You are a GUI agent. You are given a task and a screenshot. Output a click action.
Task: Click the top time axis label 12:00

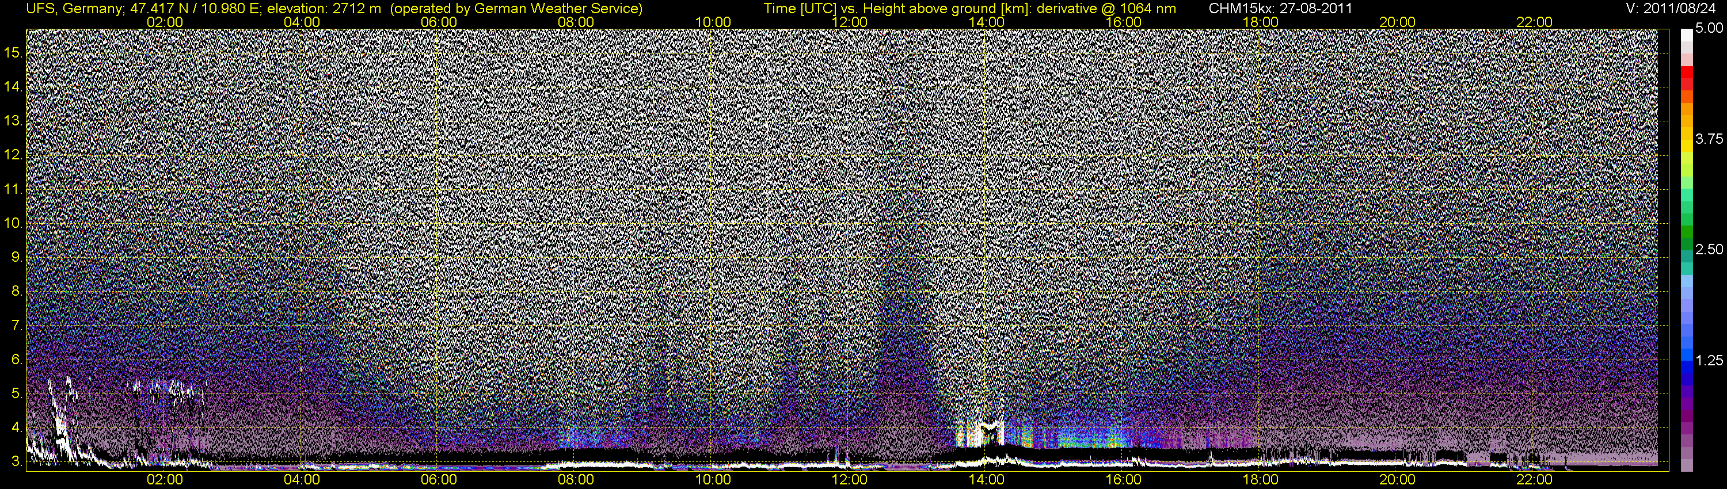(x=850, y=22)
